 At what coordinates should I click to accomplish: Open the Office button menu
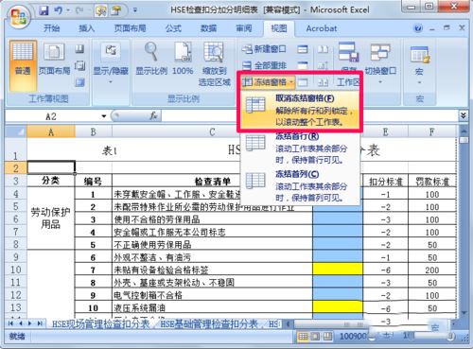pos(18,16)
